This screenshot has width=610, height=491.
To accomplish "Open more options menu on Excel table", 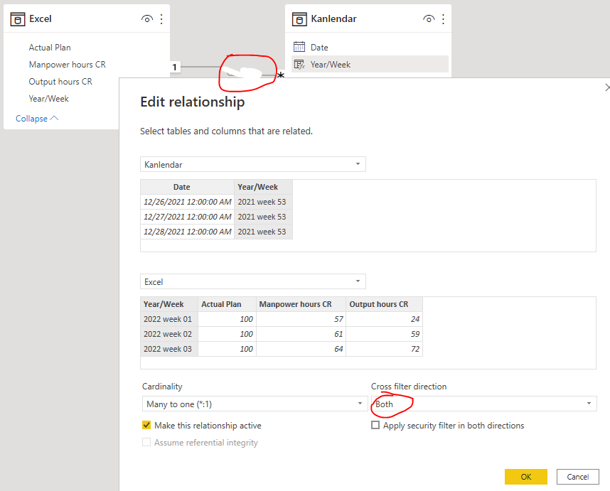I will (161, 19).
